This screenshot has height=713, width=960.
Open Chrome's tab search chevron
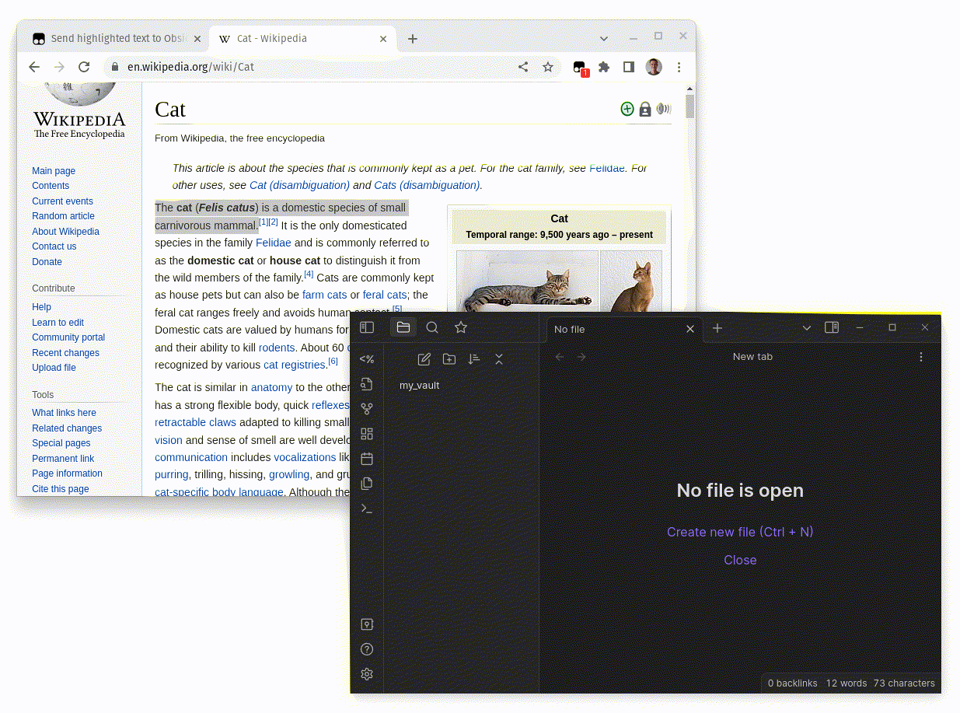point(604,39)
